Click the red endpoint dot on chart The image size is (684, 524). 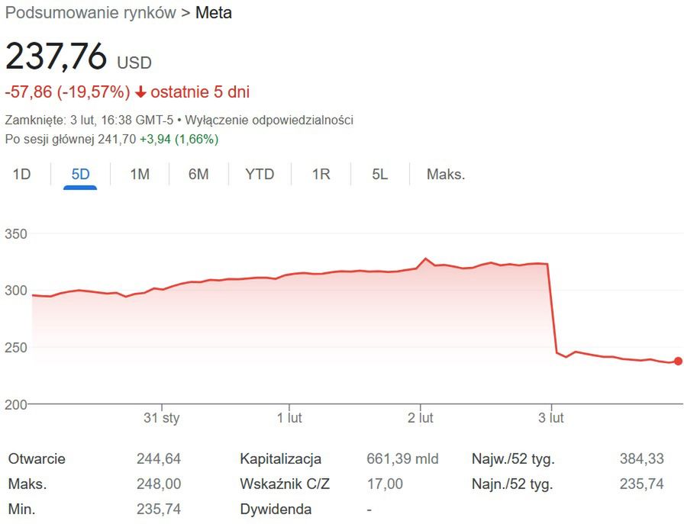pyautogui.click(x=678, y=361)
